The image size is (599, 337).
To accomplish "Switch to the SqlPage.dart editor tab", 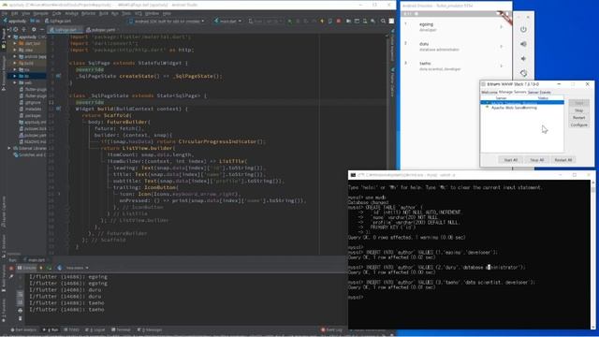I will (x=65, y=29).
